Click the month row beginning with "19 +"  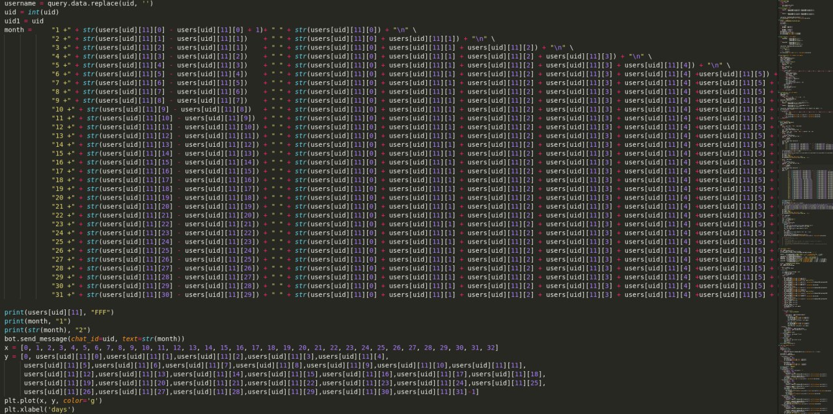(413, 188)
